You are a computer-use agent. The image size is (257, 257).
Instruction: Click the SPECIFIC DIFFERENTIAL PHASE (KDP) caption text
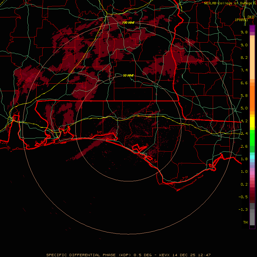tap(89, 255)
